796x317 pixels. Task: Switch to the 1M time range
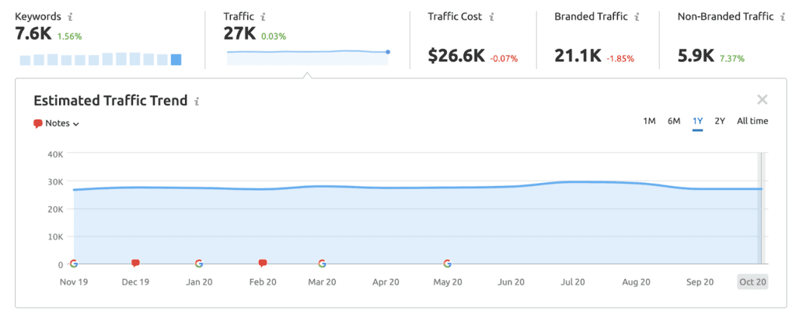pos(649,121)
